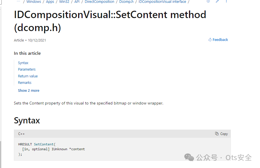This screenshot has height=168, width=260.
Task: Navigate to Win32 breadcrumb
Action: click(x=64, y=2)
